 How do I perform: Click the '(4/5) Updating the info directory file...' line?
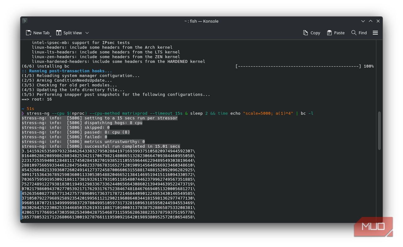tap(73, 90)
